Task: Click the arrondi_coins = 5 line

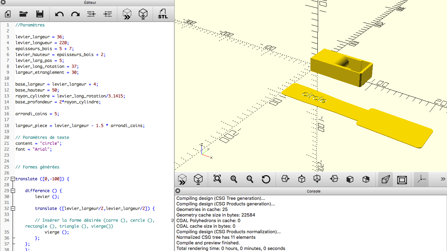Action: (37, 114)
